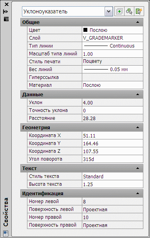The image size is (150, 238).
Task: Click the Общие section header title
Action: click(31, 22)
